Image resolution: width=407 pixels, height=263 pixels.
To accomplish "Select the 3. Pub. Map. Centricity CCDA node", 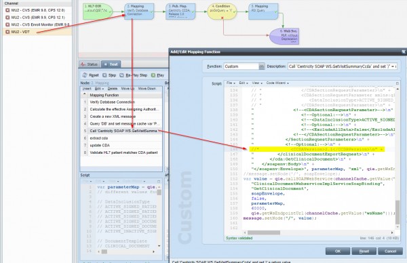I will (x=180, y=11).
